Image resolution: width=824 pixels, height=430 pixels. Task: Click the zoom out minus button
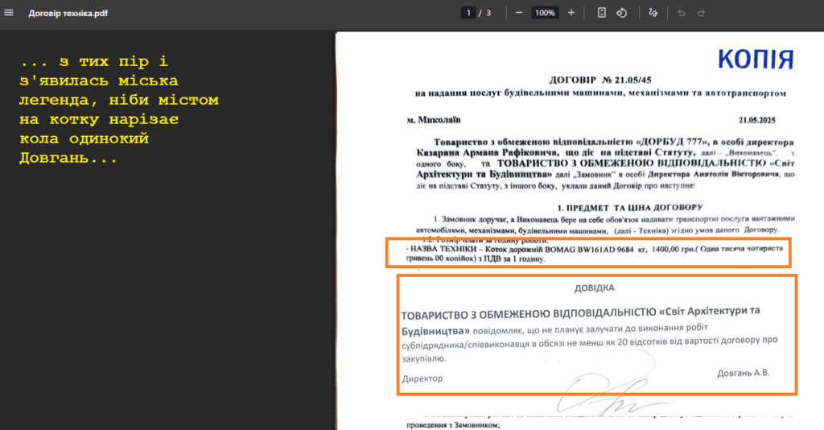coord(519,13)
